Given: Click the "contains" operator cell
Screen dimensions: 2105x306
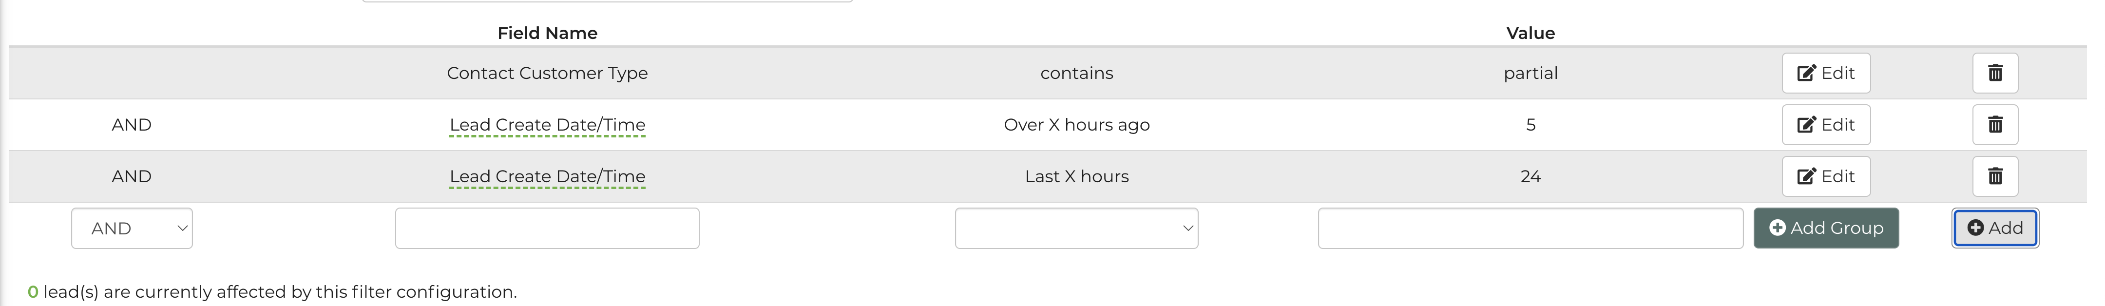Looking at the screenshot, I should coord(1076,74).
